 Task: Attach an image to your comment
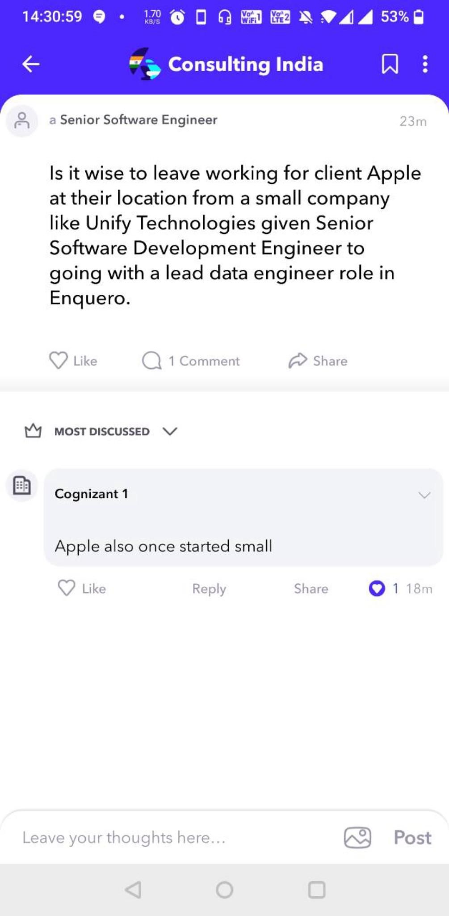click(357, 837)
